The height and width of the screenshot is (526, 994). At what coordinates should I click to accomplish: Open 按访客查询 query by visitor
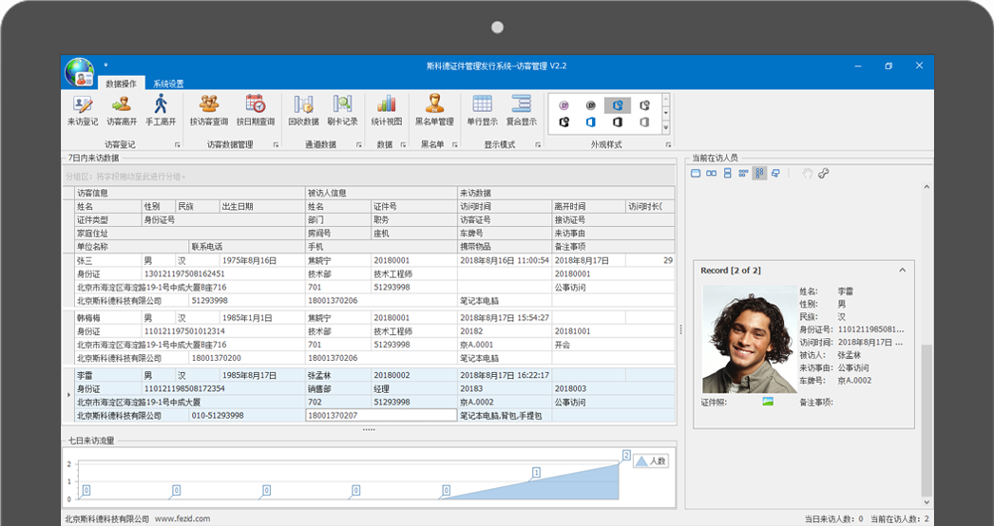click(208, 109)
